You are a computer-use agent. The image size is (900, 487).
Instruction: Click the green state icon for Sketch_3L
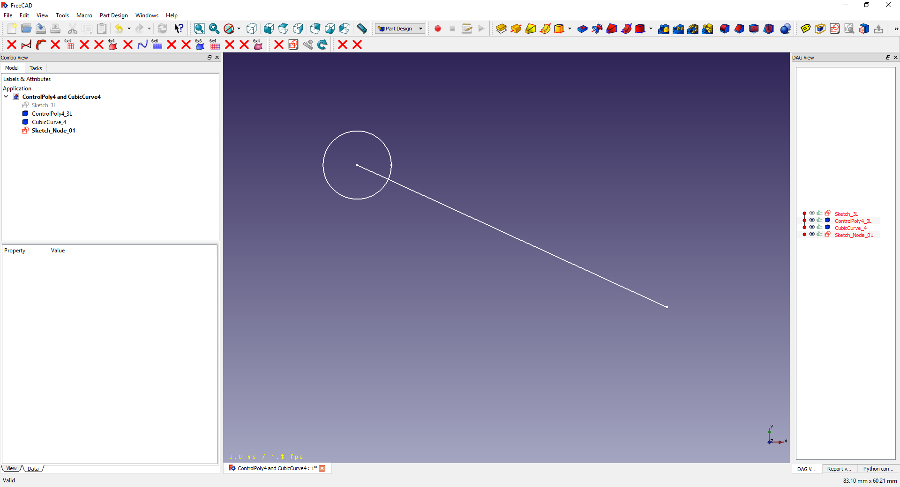click(819, 213)
